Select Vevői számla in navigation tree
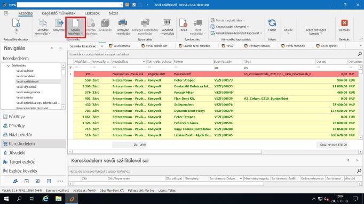Screen dimensions: 364x204 [25, 97]
